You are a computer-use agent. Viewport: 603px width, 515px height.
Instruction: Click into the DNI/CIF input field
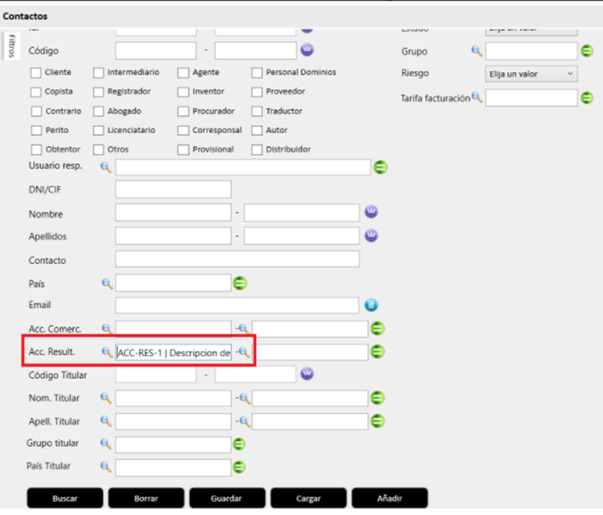point(173,190)
